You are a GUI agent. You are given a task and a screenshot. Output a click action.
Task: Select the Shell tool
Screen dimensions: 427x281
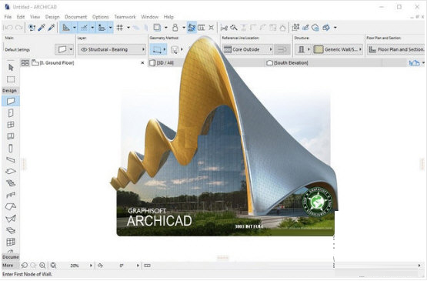click(x=11, y=219)
